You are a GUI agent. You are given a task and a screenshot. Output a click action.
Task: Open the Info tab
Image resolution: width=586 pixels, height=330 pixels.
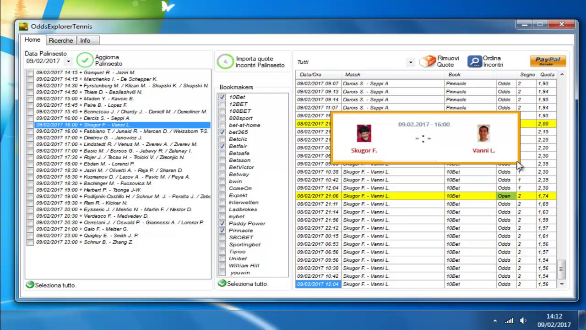[x=85, y=40]
